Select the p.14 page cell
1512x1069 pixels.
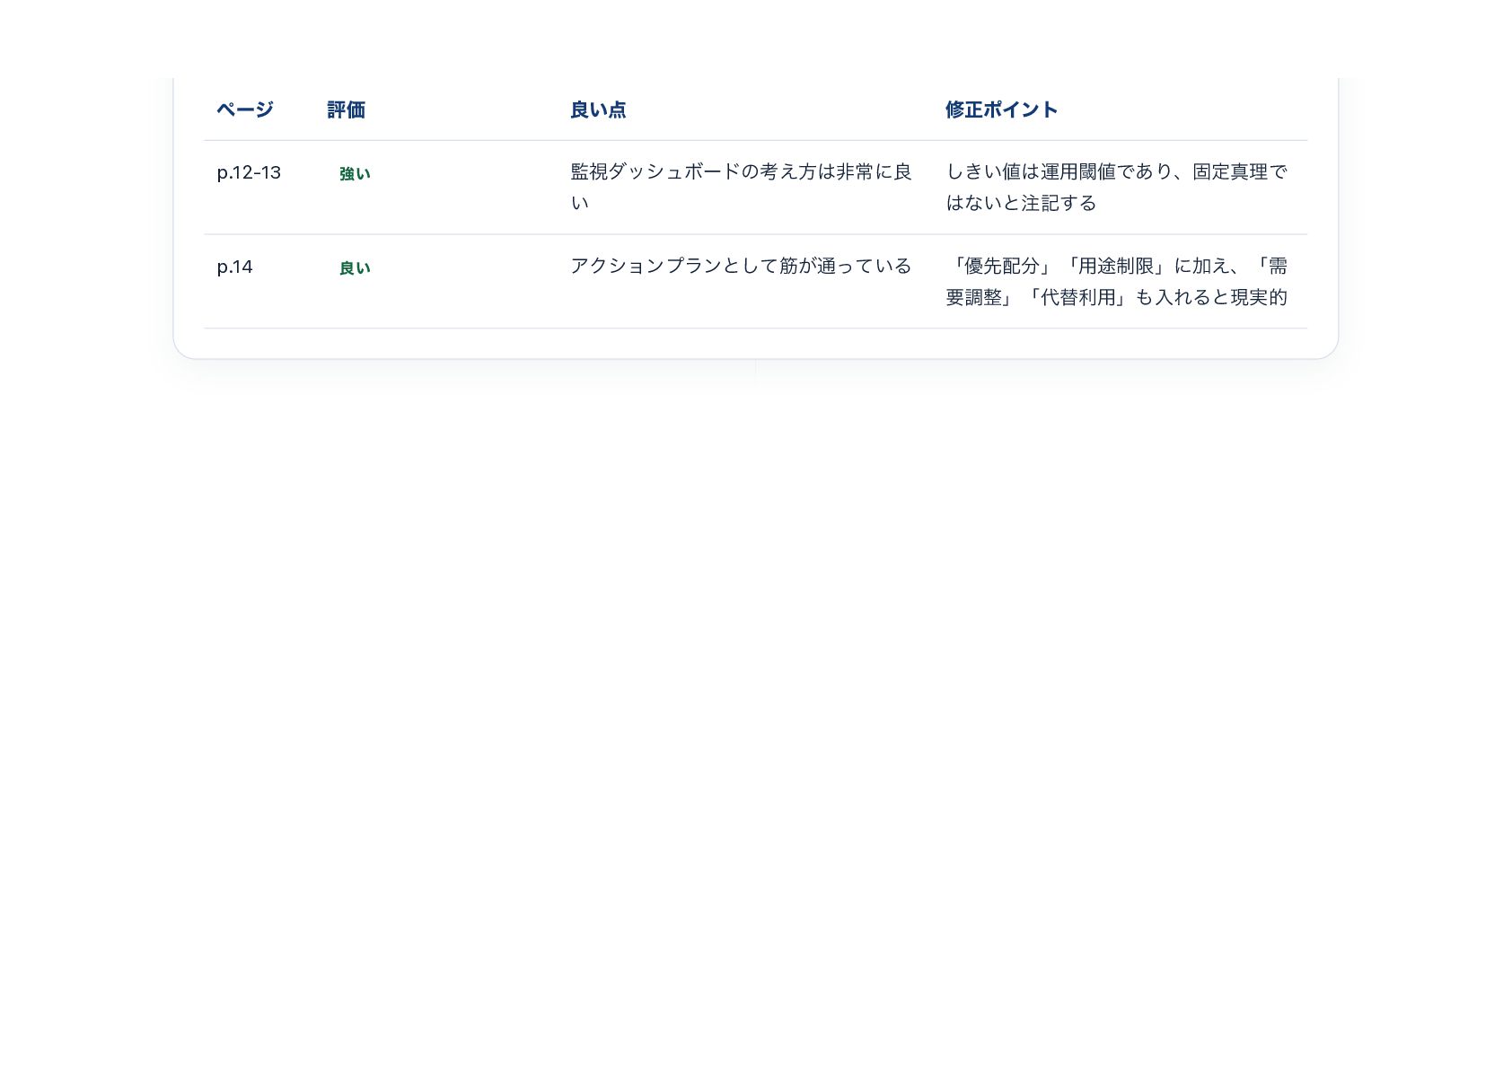[234, 267]
